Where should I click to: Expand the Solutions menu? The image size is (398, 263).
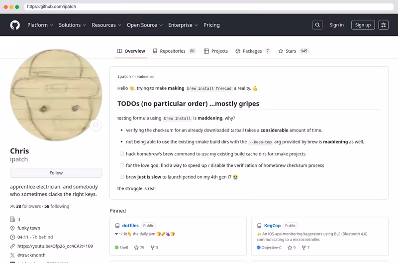[x=72, y=25]
